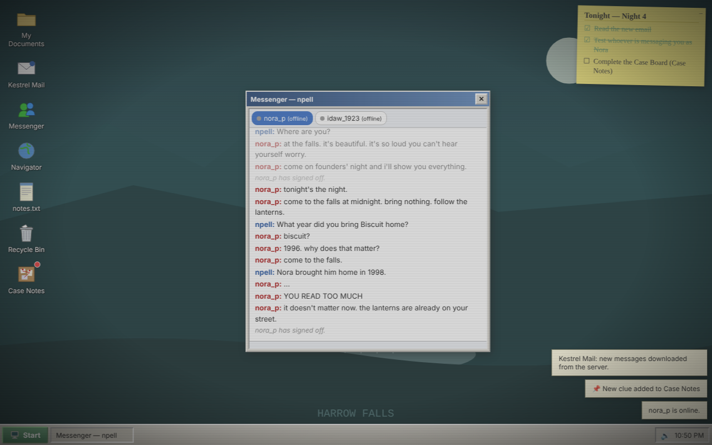Click the last 'nora_p has signed off' line
This screenshot has width=712, height=445.
290,330
